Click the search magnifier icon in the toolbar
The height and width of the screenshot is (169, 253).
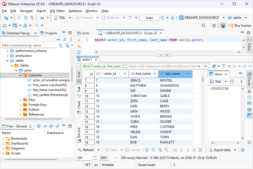point(203,25)
